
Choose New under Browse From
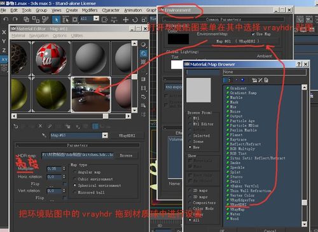pos(190,147)
